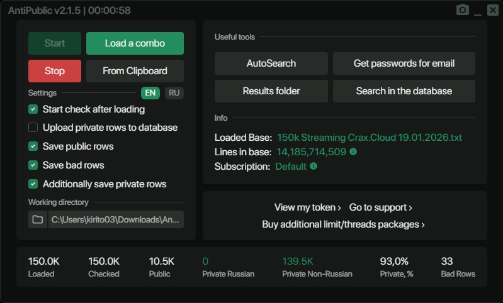Minimize the AntiPublic window

pyautogui.click(x=478, y=11)
